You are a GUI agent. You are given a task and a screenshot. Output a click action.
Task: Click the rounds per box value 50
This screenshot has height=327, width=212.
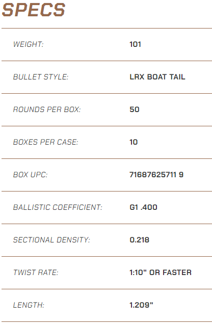click(x=135, y=110)
